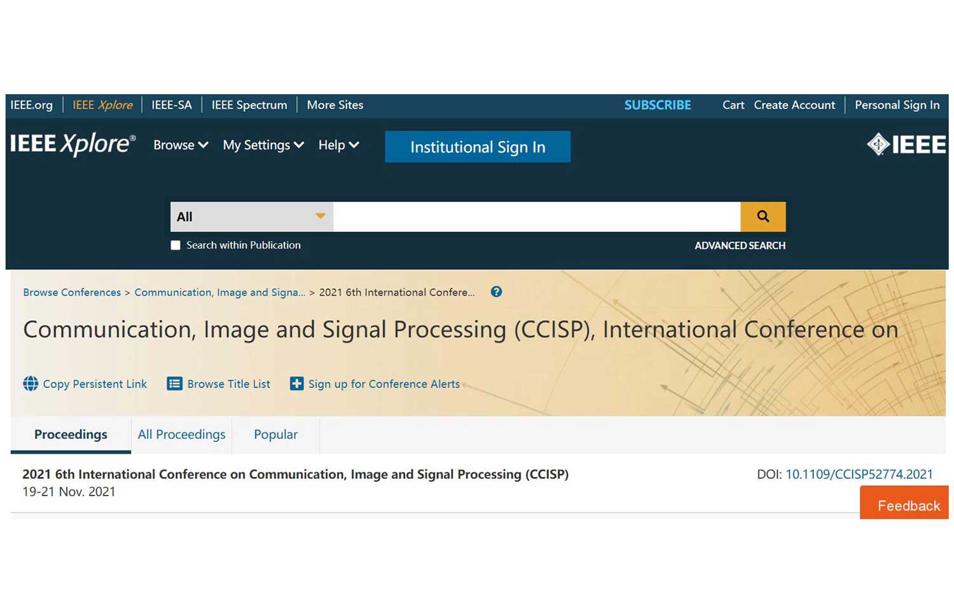Open the Cart
This screenshot has height=613, width=954.
(x=733, y=105)
